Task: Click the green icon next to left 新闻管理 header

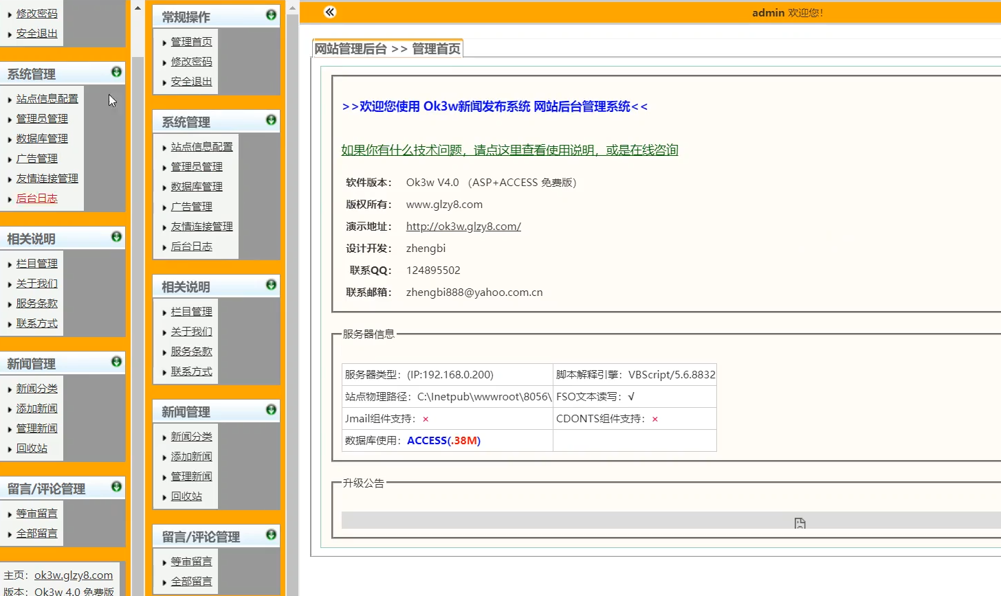Action: point(117,362)
